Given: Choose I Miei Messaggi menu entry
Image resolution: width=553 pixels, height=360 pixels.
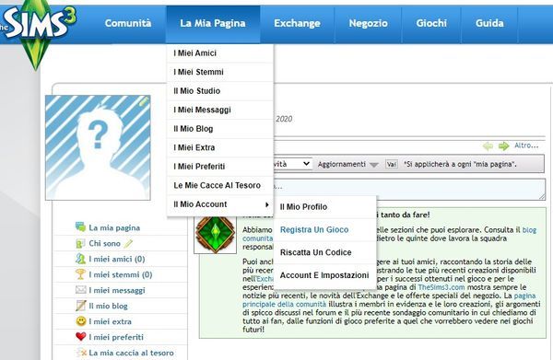Looking at the screenshot, I should [220, 110].
